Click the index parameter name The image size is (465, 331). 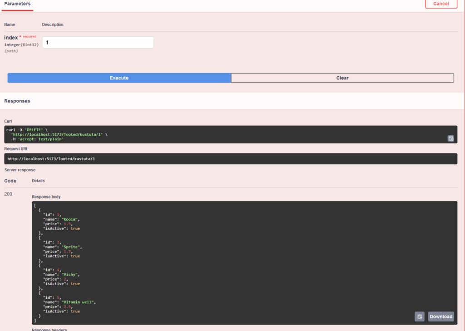click(11, 38)
